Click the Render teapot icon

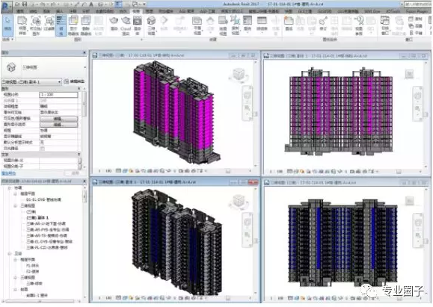point(114,24)
